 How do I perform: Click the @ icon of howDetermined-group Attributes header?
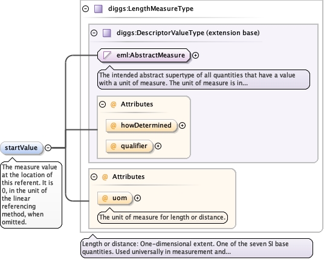pyautogui.click(x=113, y=105)
